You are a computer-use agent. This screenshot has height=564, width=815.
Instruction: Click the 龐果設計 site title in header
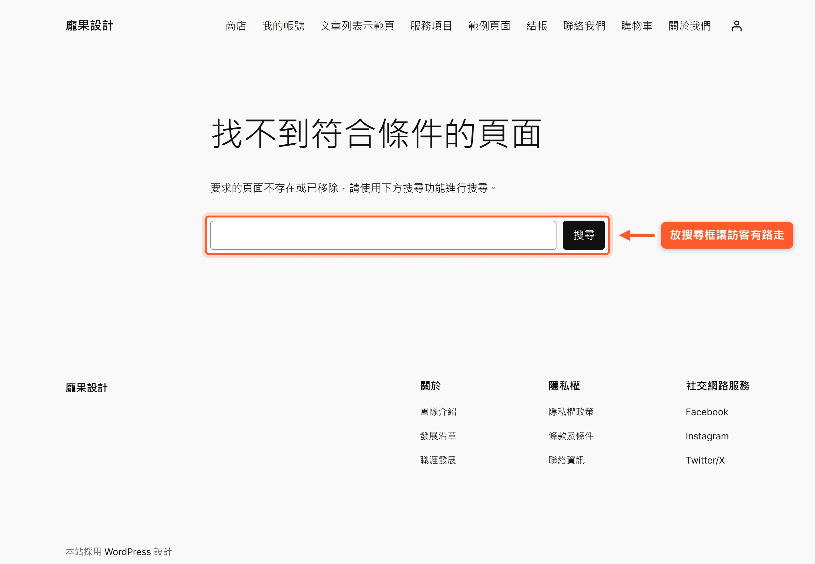[89, 26]
